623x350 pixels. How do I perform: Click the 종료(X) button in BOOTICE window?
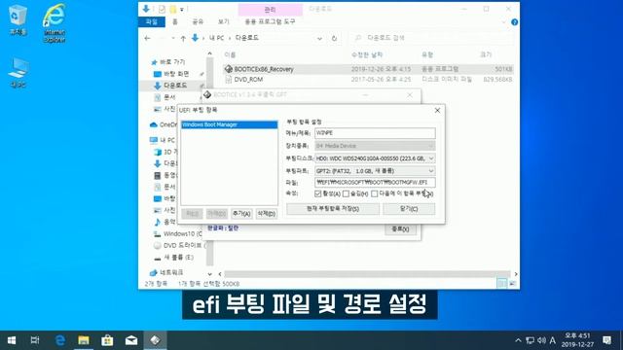tap(400, 229)
